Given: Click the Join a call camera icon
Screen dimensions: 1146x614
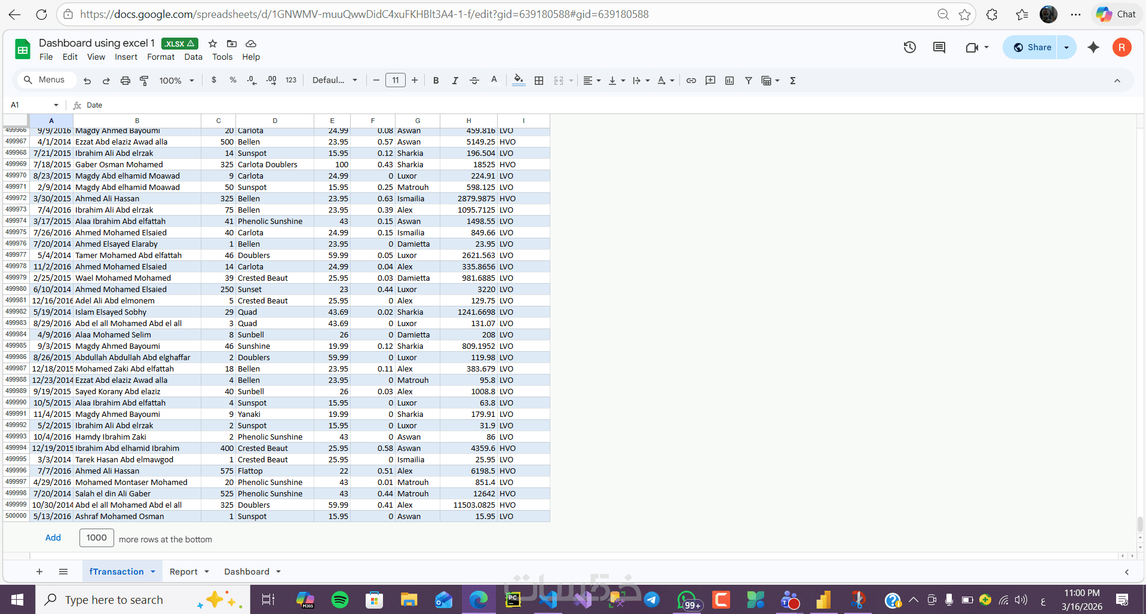Looking at the screenshot, I should [972, 47].
